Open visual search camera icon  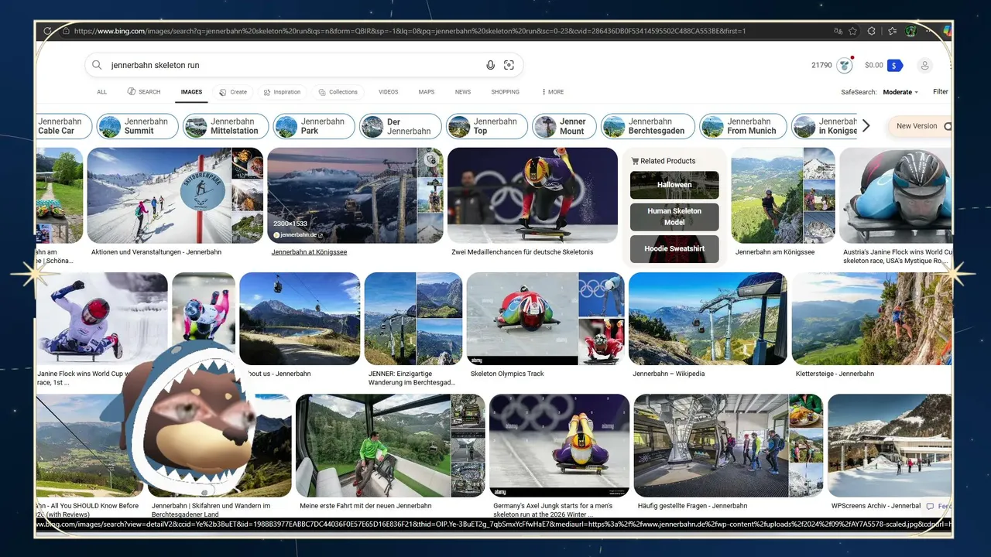509,66
